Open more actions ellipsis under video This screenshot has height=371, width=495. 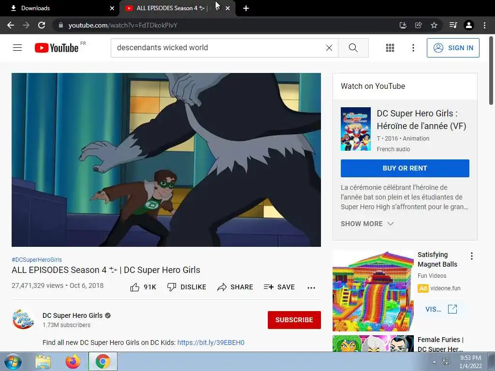tap(311, 287)
